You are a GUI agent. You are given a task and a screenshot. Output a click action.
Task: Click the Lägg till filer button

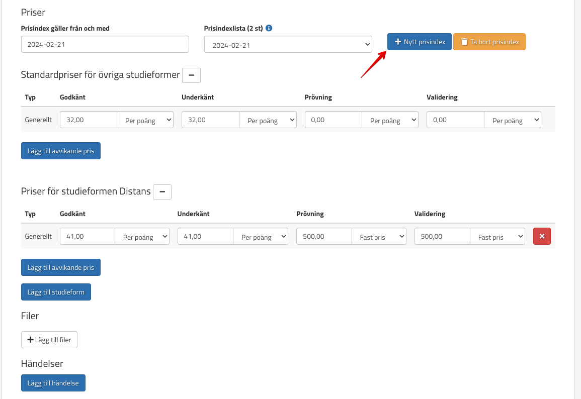pyautogui.click(x=49, y=340)
